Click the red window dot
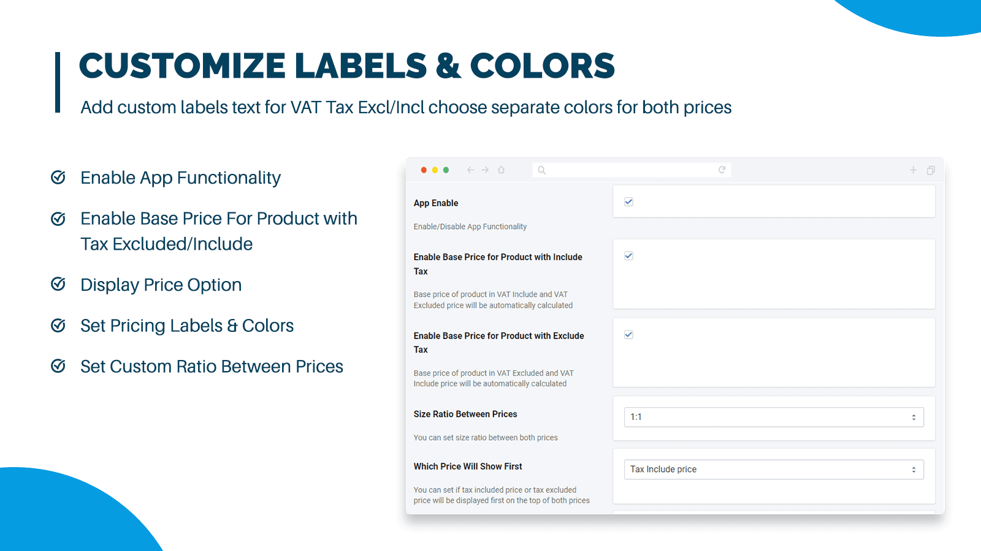The image size is (981, 551). pyautogui.click(x=424, y=170)
